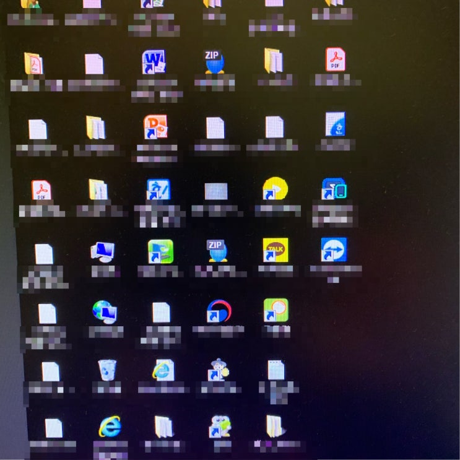Open the HTML document with IE logo
Screen dimensions: 460x460
(x=163, y=370)
